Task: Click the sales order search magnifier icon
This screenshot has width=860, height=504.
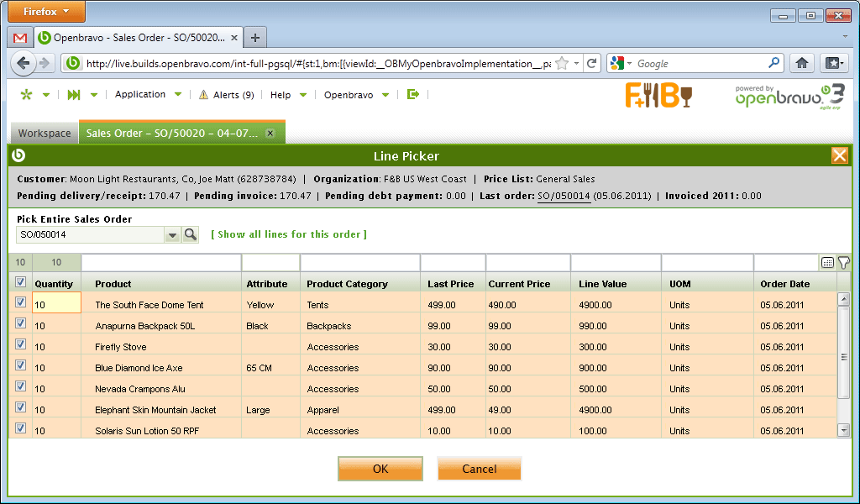Action: (191, 235)
